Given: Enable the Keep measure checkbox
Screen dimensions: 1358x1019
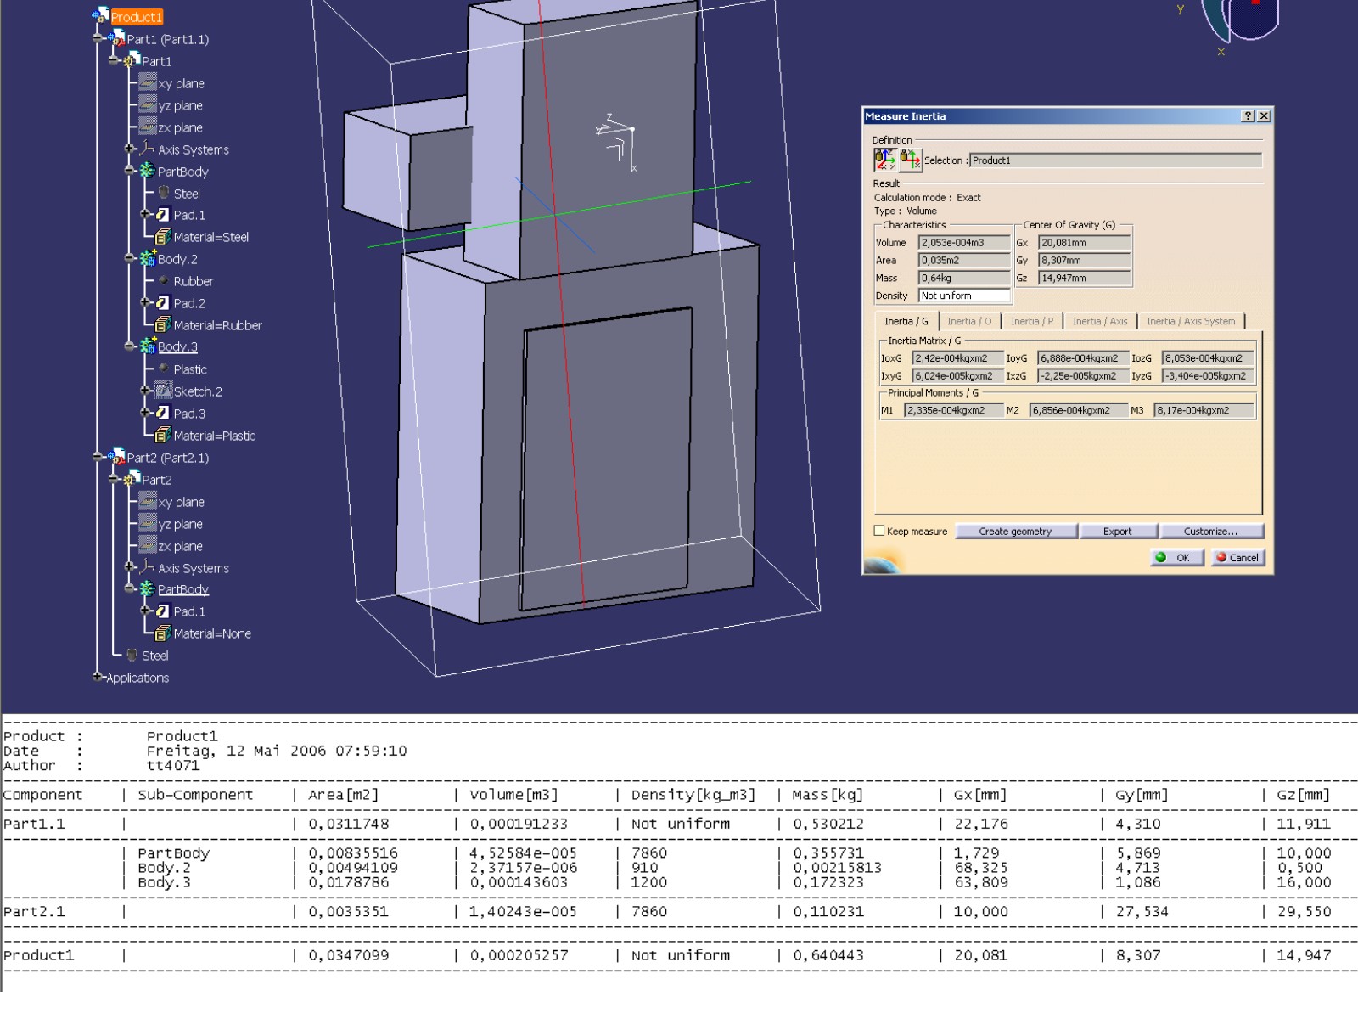Looking at the screenshot, I should click(879, 531).
